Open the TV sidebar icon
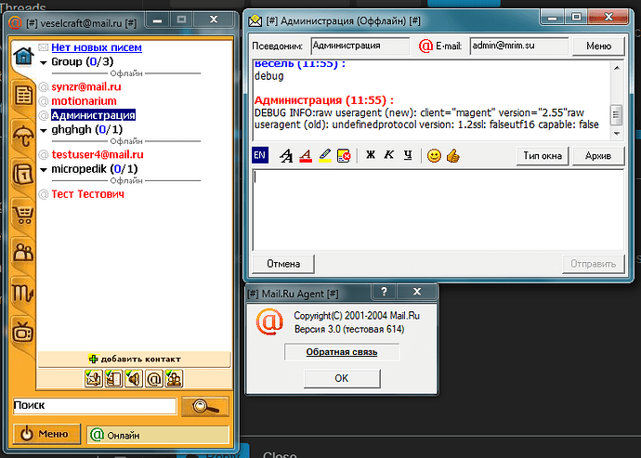The height and width of the screenshot is (458, 641). click(x=23, y=332)
